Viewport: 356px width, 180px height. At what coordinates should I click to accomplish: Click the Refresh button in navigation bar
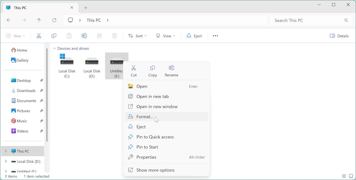coord(54,20)
